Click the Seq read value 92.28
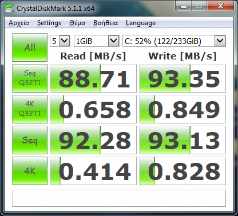The image size is (238, 216). coord(93,140)
